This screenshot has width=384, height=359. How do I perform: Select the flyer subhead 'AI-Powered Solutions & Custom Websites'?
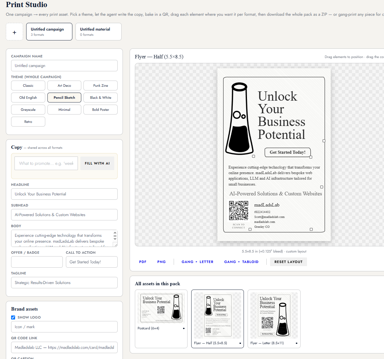pyautogui.click(x=276, y=194)
